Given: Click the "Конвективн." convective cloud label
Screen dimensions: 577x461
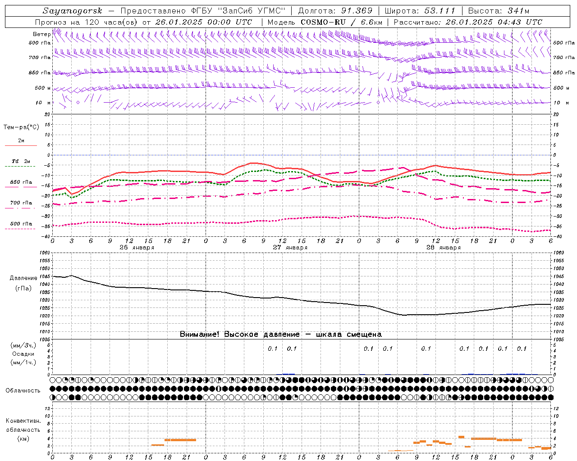Looking at the screenshot, I should pyautogui.click(x=23, y=421).
